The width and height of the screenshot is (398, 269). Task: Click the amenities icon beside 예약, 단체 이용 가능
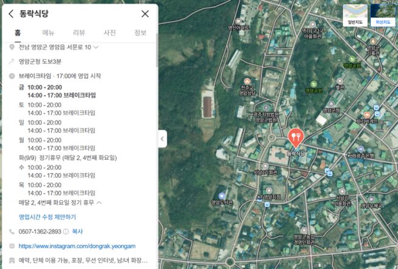(x=12, y=260)
